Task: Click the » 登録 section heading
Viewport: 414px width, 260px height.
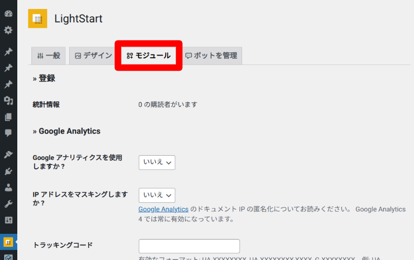Action: click(44, 79)
